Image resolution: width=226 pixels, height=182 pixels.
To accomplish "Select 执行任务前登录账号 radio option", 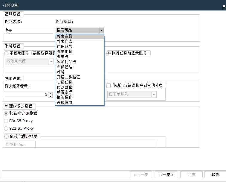I will pos(109,53).
